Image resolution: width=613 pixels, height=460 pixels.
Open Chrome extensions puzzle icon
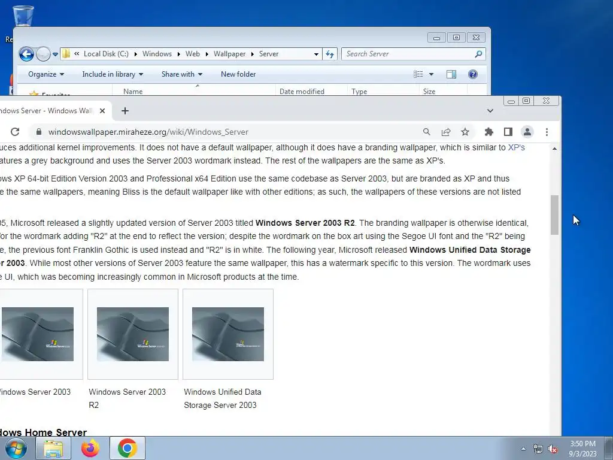488,132
